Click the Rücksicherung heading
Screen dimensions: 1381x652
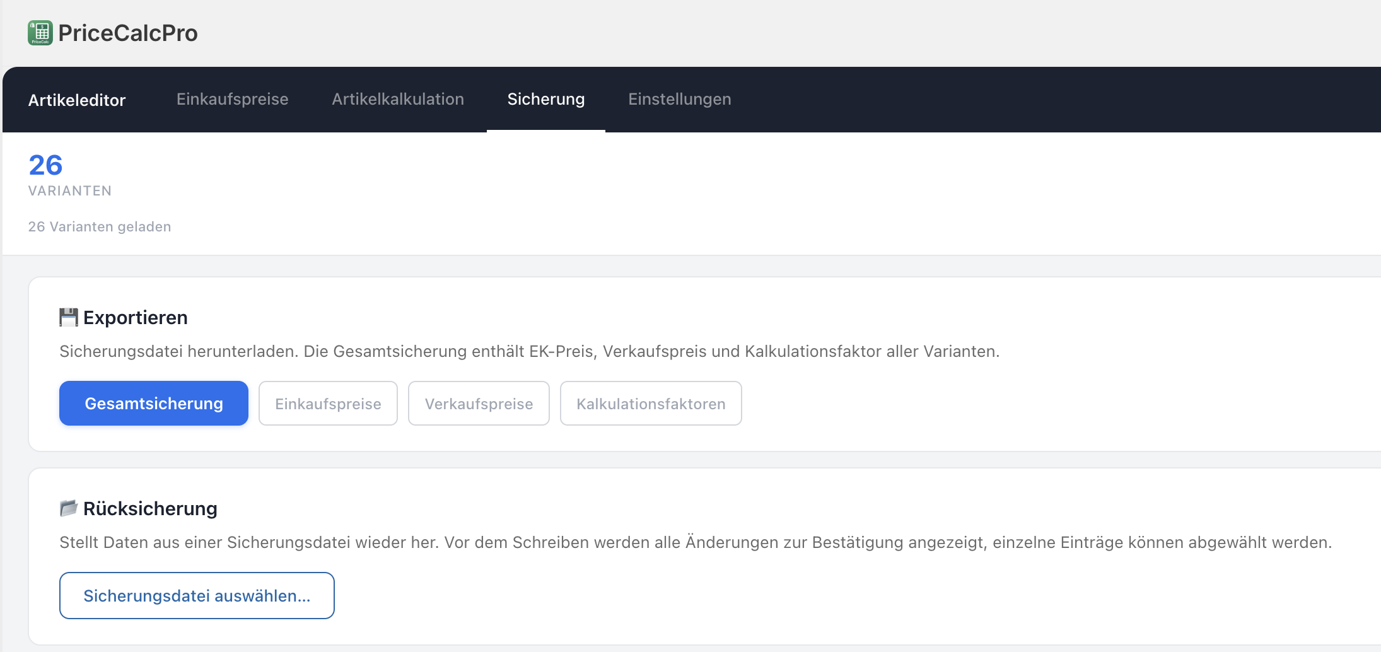tap(150, 508)
